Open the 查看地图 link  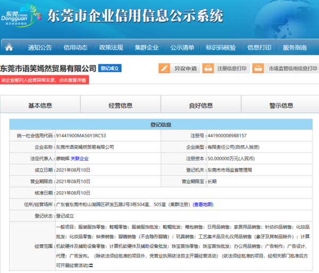tap(203, 204)
